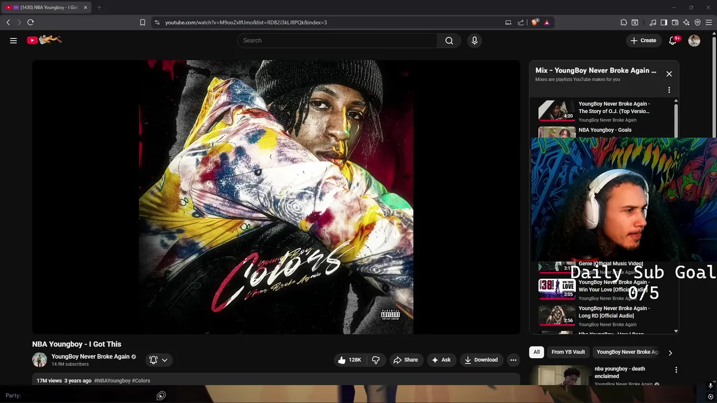Select NBA Youngboy - Goals in the playlist
Viewport: 717px width, 403px height.
click(x=605, y=130)
